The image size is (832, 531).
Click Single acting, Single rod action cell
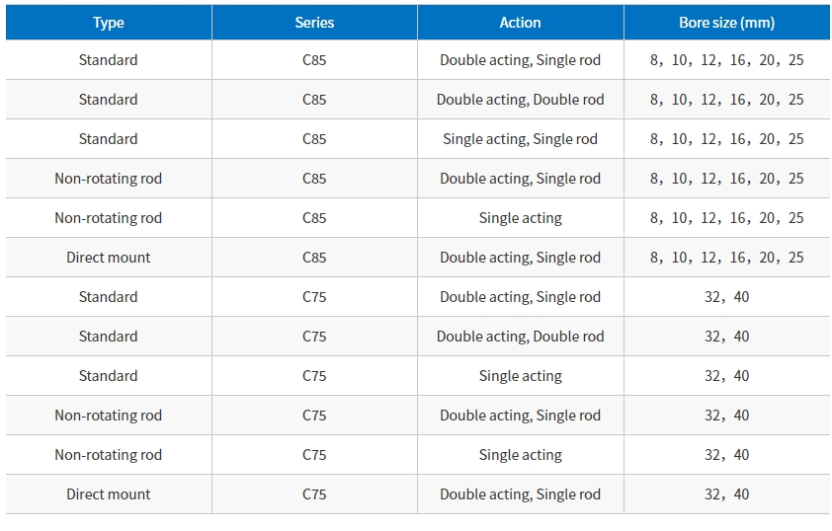[x=520, y=139]
